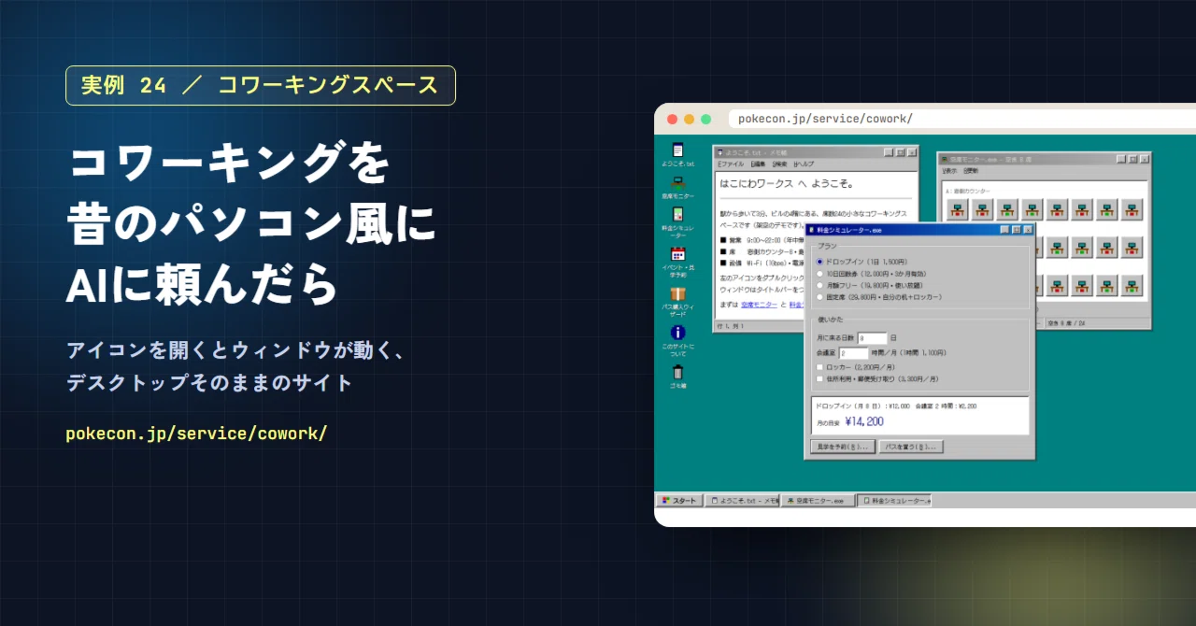
Task: Open the このサイトについて info desktop icon
Action: point(677,340)
